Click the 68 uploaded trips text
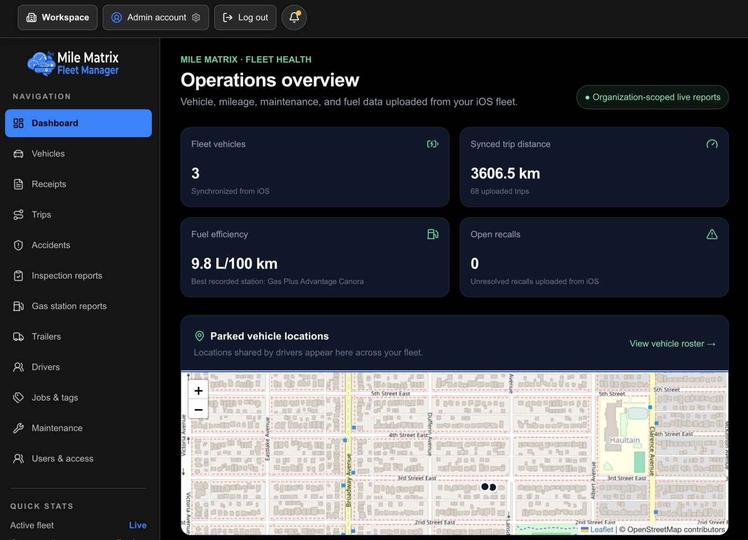This screenshot has height=540, width=748. [x=499, y=191]
